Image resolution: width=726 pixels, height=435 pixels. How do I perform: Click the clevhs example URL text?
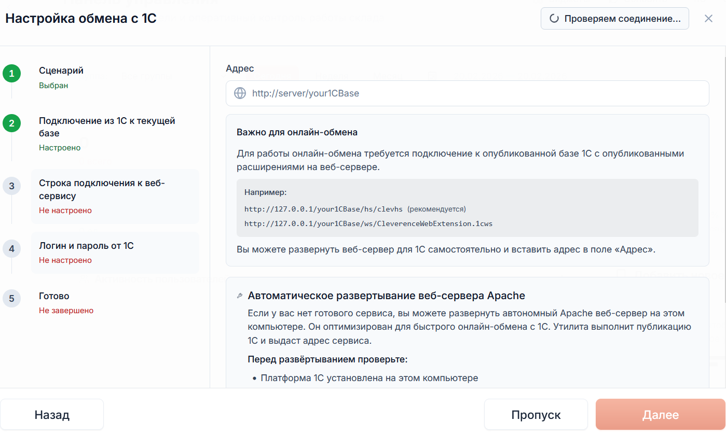[323, 209]
